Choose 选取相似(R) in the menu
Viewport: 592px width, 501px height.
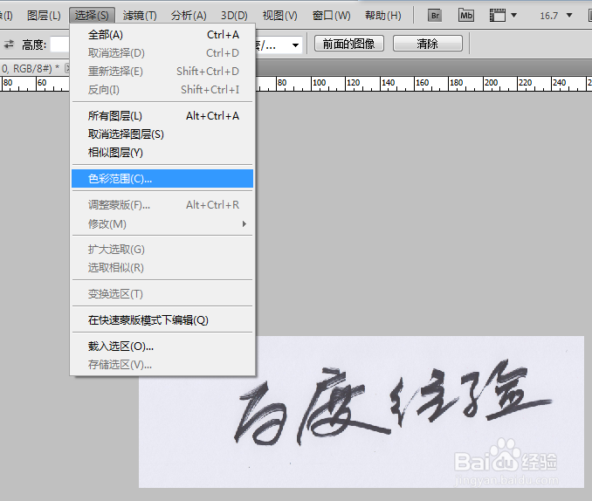pyautogui.click(x=162, y=268)
